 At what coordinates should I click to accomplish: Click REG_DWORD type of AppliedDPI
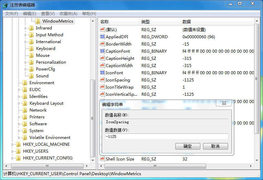[x=154, y=37]
